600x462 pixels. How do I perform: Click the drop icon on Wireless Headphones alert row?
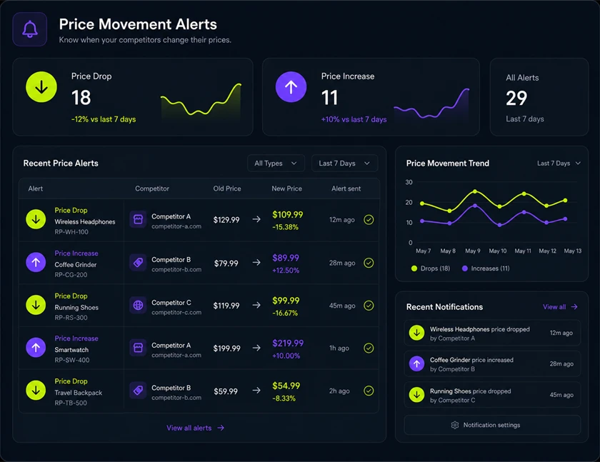click(36, 219)
